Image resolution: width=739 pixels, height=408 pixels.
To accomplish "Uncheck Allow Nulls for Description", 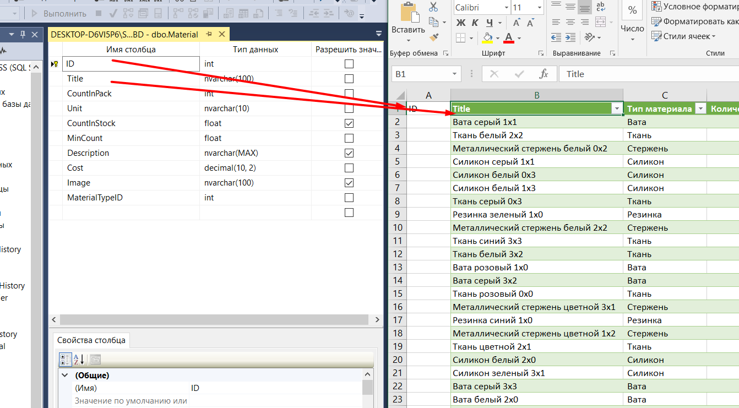I will 349,153.
